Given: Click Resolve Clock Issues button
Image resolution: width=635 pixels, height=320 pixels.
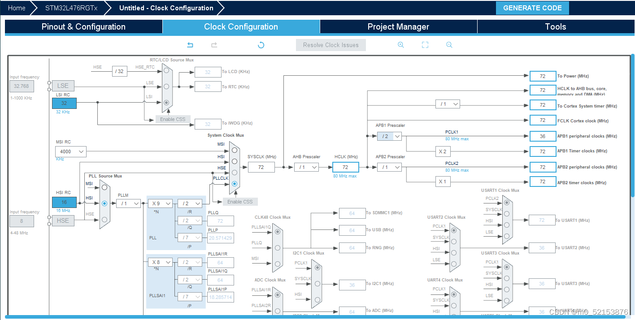Looking at the screenshot, I should pos(331,45).
